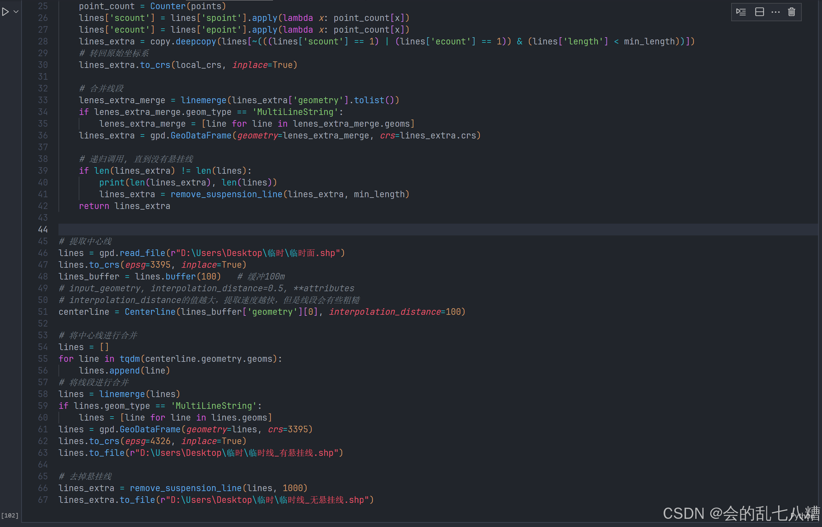Open the More Actions ellipsis menu

[775, 12]
